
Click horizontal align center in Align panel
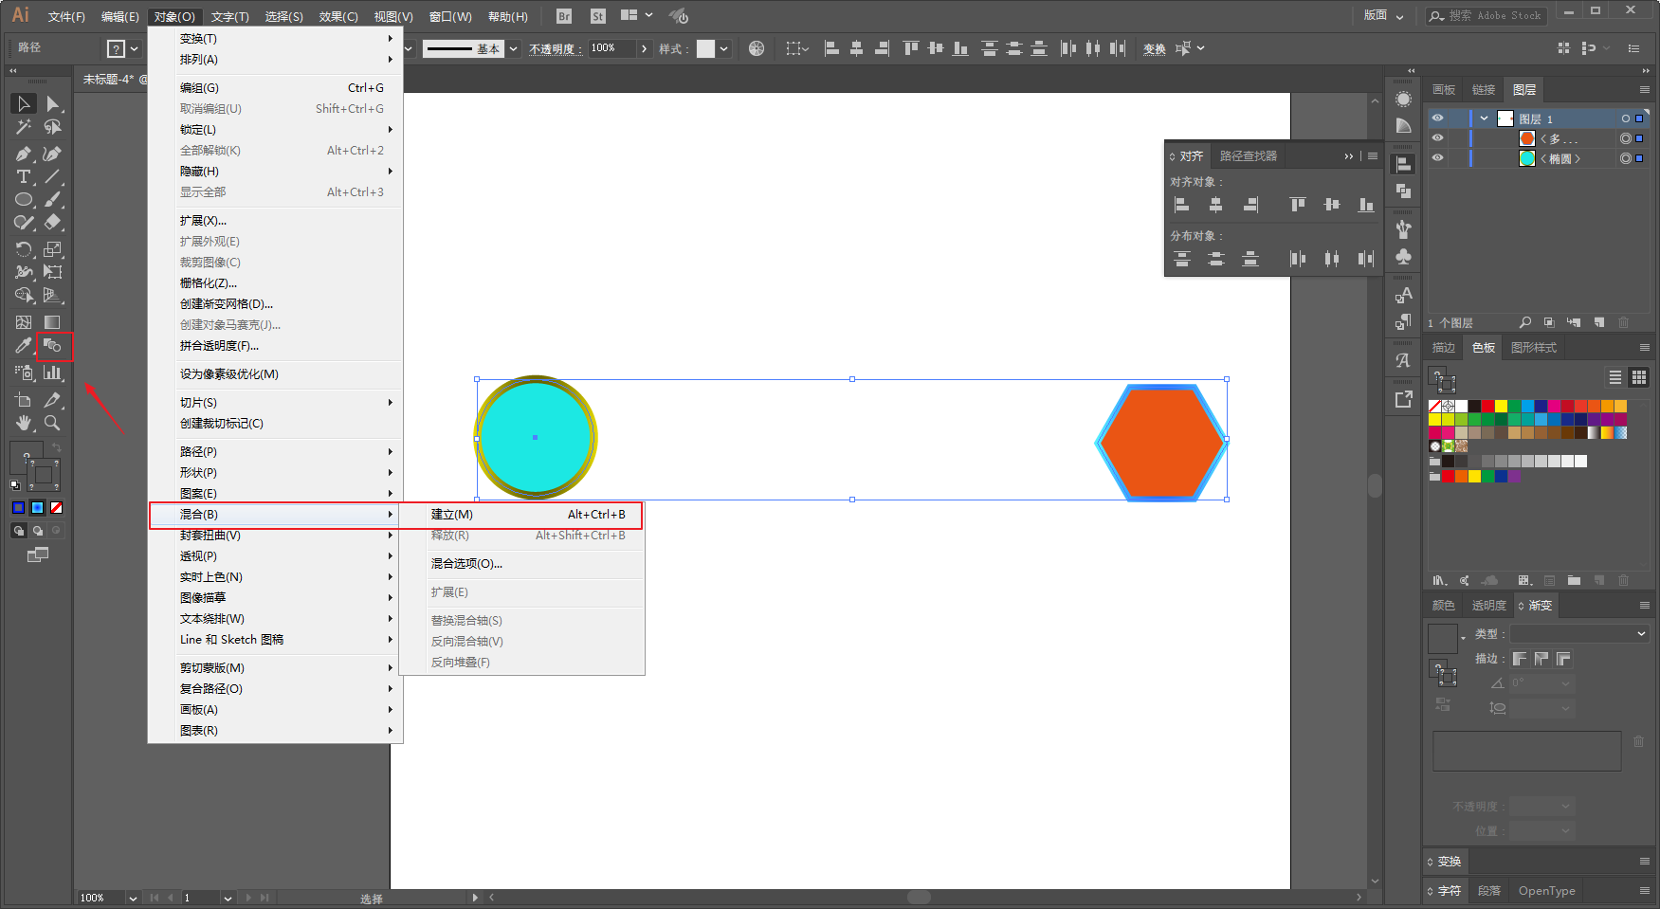coord(1216,205)
